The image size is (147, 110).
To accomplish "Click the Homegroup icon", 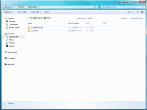I will (6, 52).
